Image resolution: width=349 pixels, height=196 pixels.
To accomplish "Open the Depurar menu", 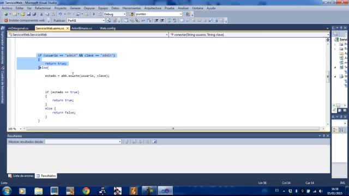I will [x=89, y=8].
